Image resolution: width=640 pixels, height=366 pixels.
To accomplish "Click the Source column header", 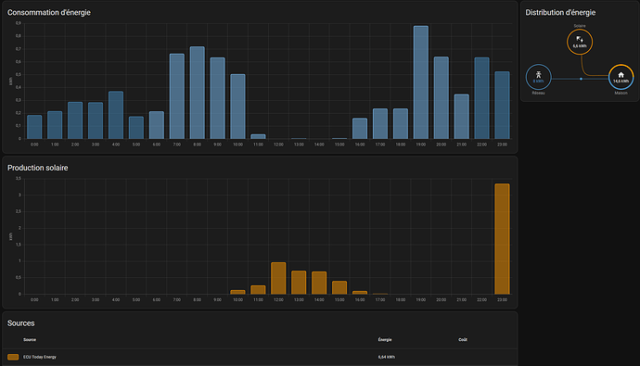I will [30, 339].
